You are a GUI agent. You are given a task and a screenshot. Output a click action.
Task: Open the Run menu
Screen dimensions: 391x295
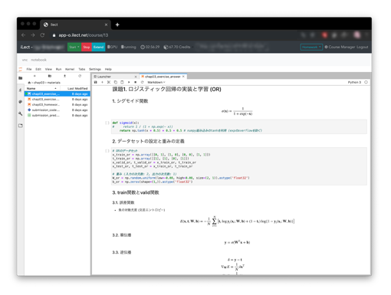[58, 69]
